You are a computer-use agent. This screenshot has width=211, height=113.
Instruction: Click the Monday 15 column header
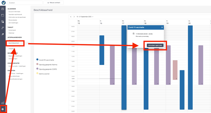(88, 22)
